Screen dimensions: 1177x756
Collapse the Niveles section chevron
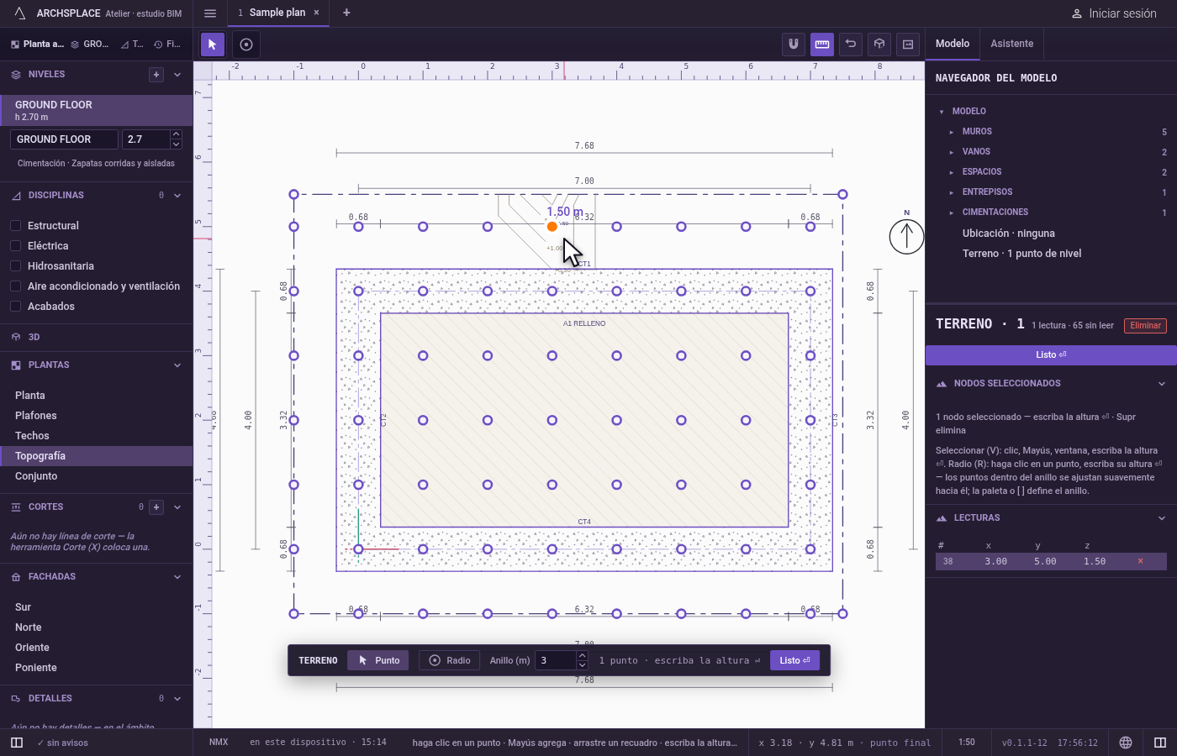177,75
